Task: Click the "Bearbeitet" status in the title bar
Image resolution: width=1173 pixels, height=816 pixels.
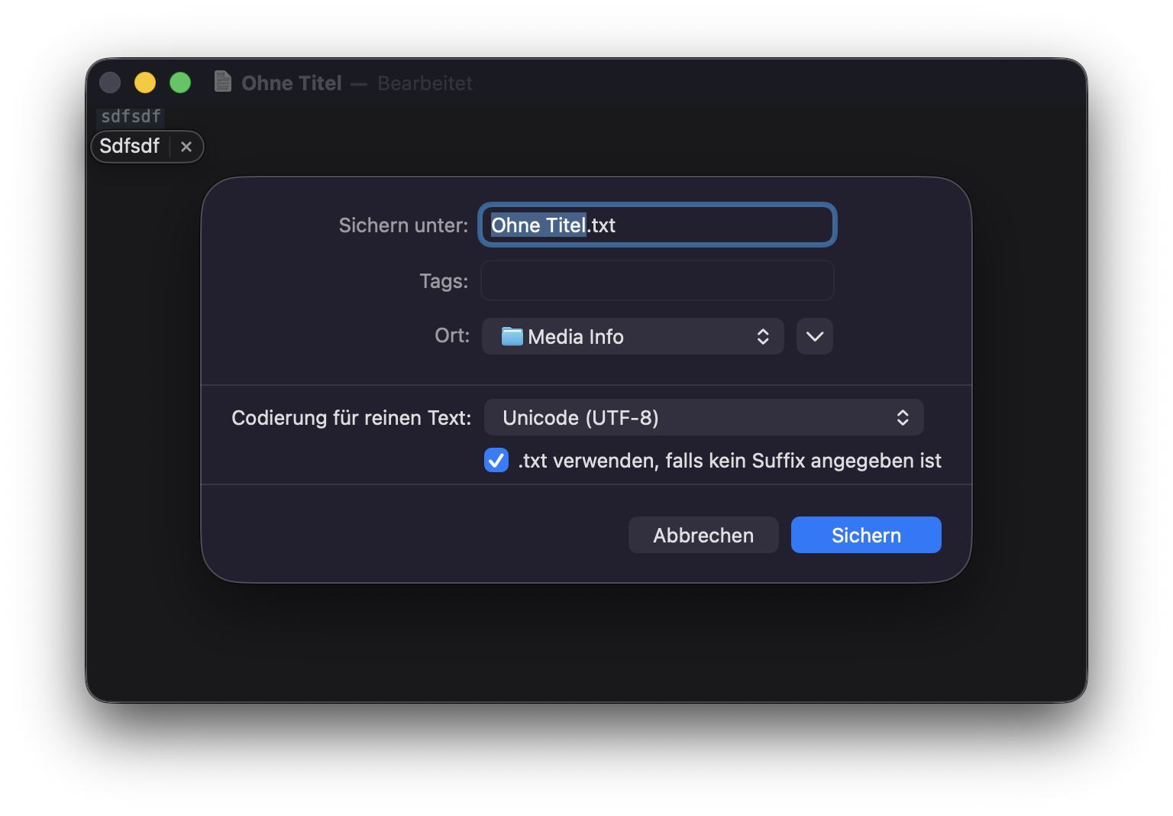Action: [425, 83]
